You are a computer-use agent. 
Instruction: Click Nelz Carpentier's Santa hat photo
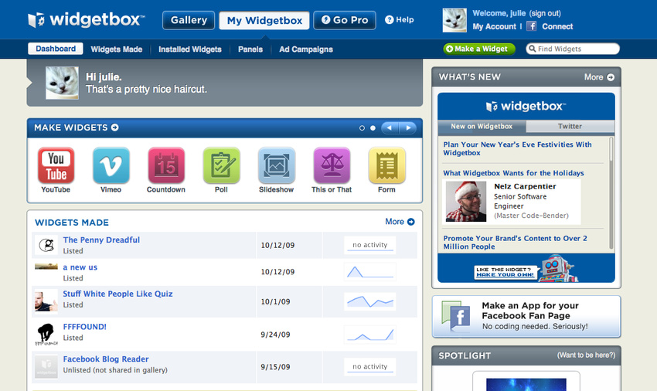(466, 202)
